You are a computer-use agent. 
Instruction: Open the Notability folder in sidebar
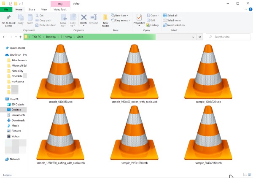(16, 71)
